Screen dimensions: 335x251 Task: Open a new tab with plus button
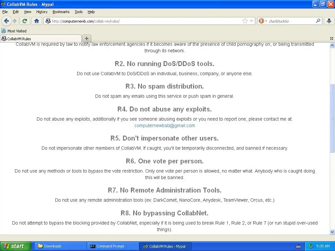pos(86,39)
